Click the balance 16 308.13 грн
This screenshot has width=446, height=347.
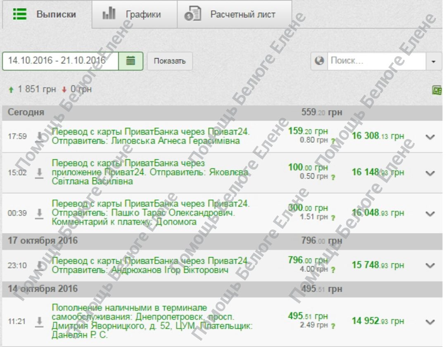(378, 136)
